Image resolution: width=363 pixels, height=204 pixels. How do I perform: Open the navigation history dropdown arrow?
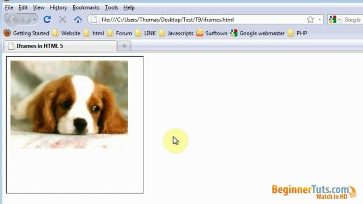tap(35, 20)
